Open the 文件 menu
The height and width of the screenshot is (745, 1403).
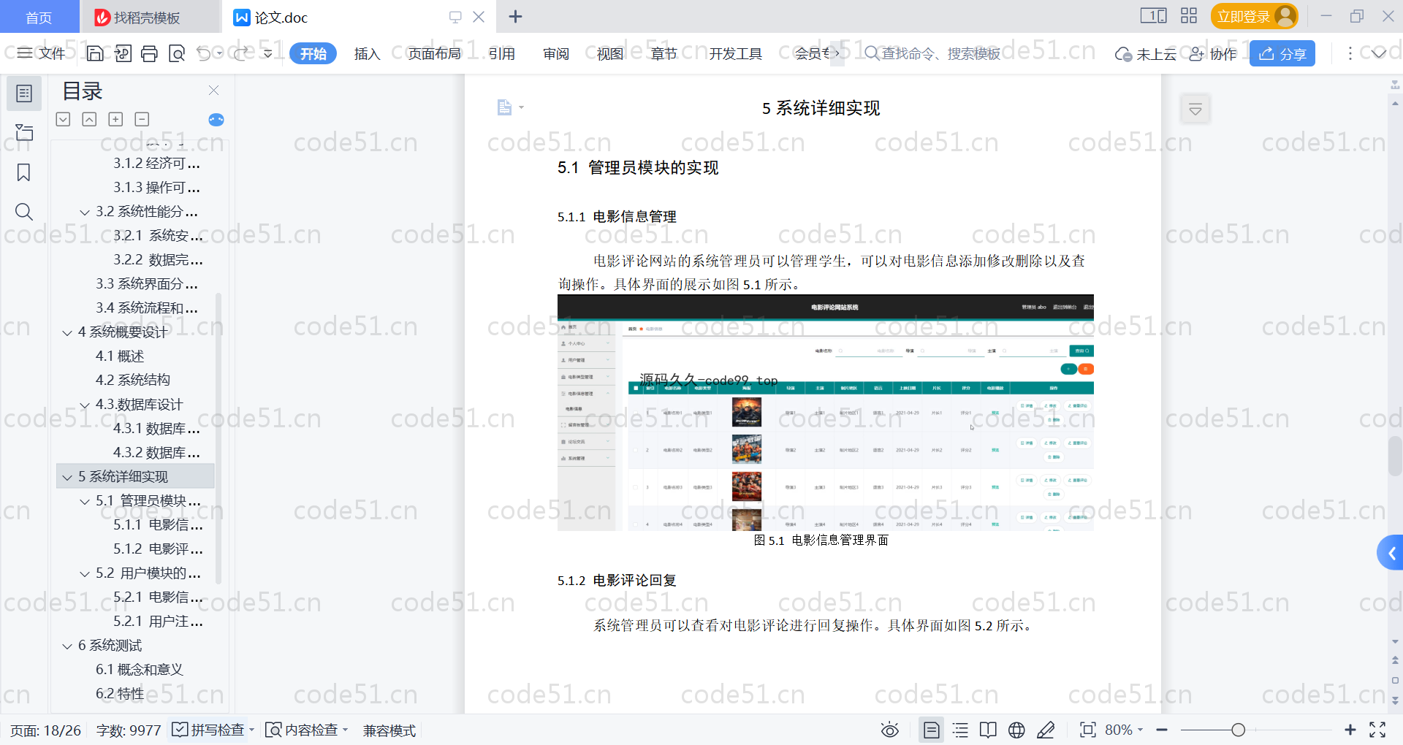click(42, 53)
